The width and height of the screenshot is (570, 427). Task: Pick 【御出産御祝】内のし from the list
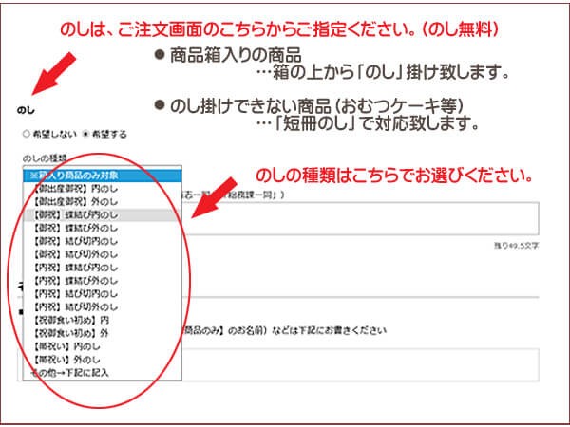(76, 188)
